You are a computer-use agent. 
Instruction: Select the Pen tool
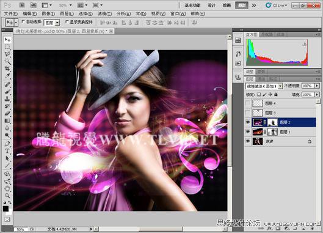(7, 144)
